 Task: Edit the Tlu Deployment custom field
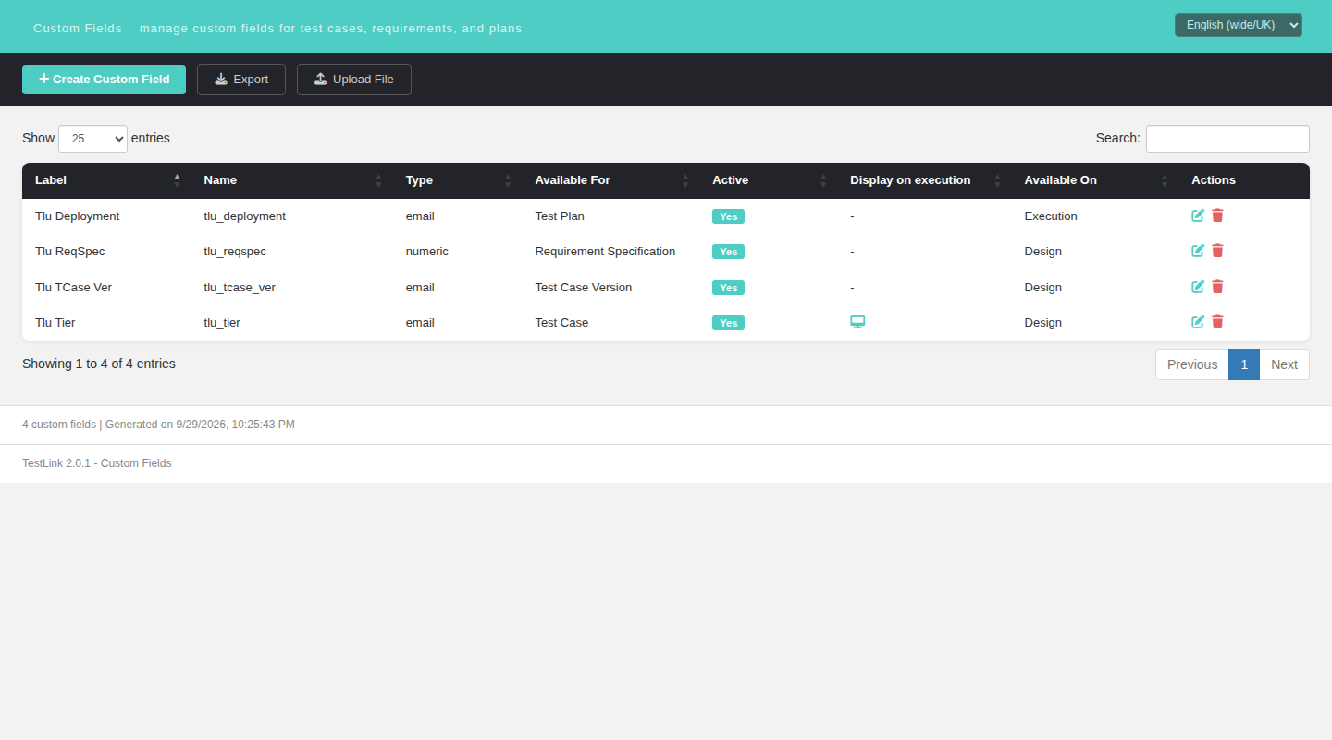click(x=1198, y=216)
